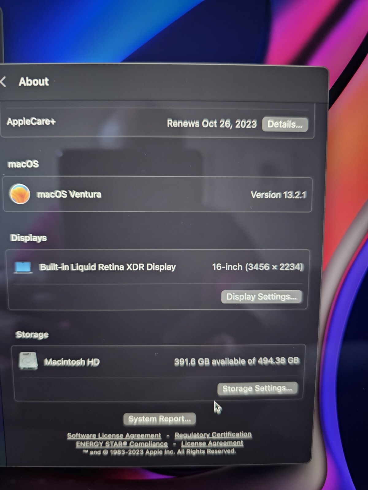
Task: Click the 'Version 13.2.1' text
Action: pyautogui.click(x=278, y=195)
